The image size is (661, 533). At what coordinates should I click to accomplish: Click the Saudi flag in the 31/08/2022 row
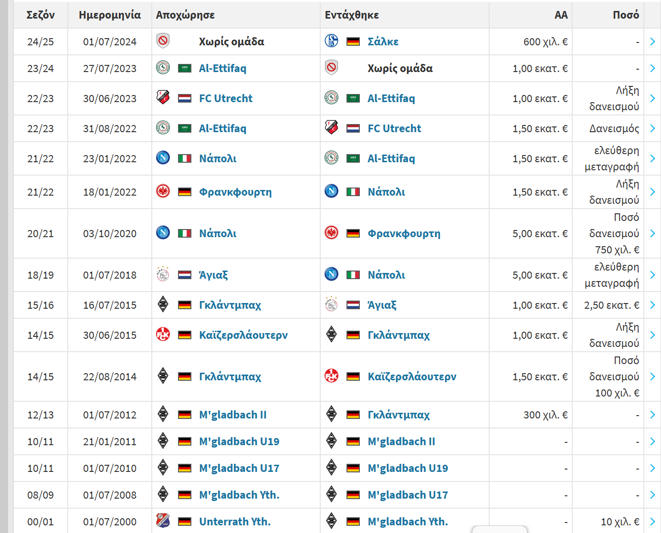184,128
